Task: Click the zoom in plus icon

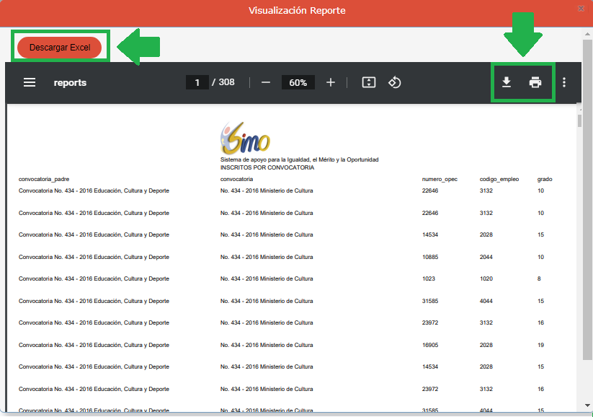Action: coord(331,82)
